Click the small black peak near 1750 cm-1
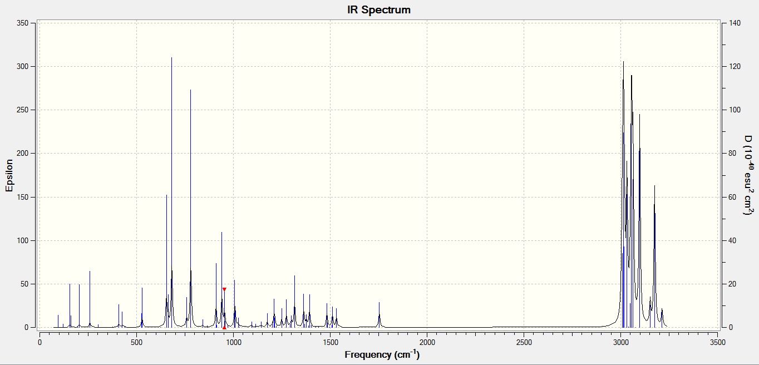This screenshot has height=365, width=759. coord(379,315)
